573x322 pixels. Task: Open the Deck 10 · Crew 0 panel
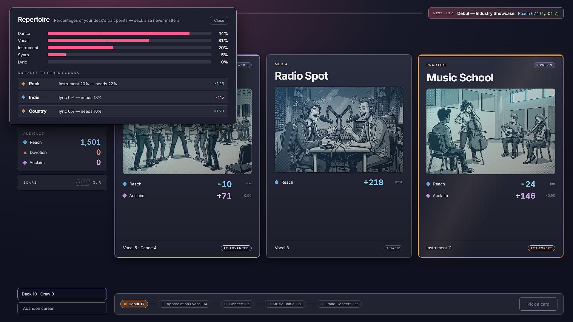(x=62, y=294)
